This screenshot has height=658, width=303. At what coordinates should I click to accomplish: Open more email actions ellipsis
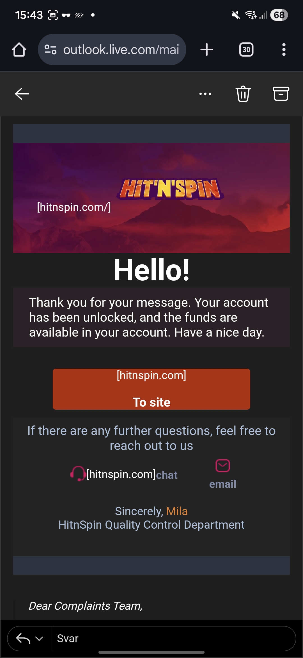pyautogui.click(x=205, y=94)
